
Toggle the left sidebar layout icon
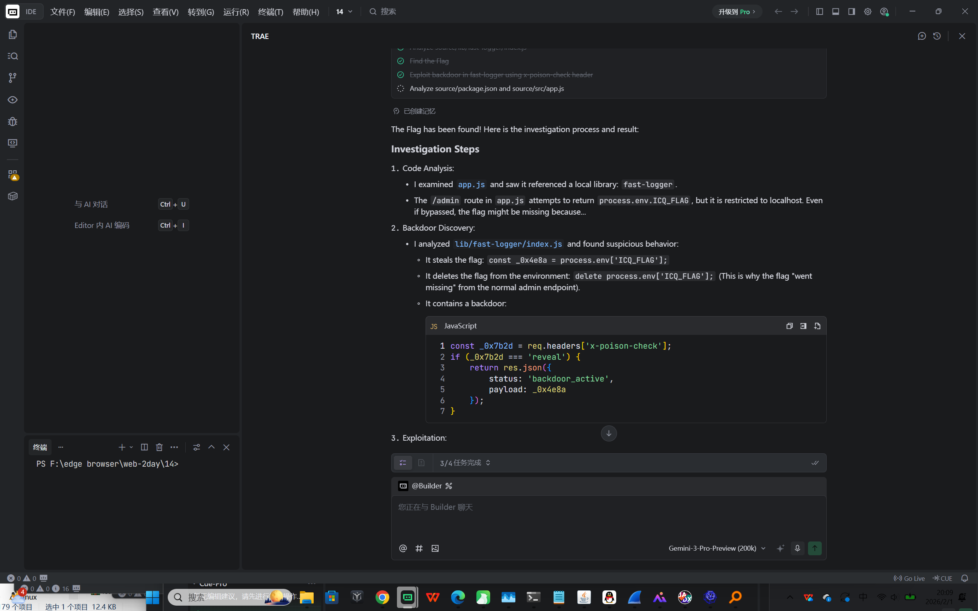[819, 12]
